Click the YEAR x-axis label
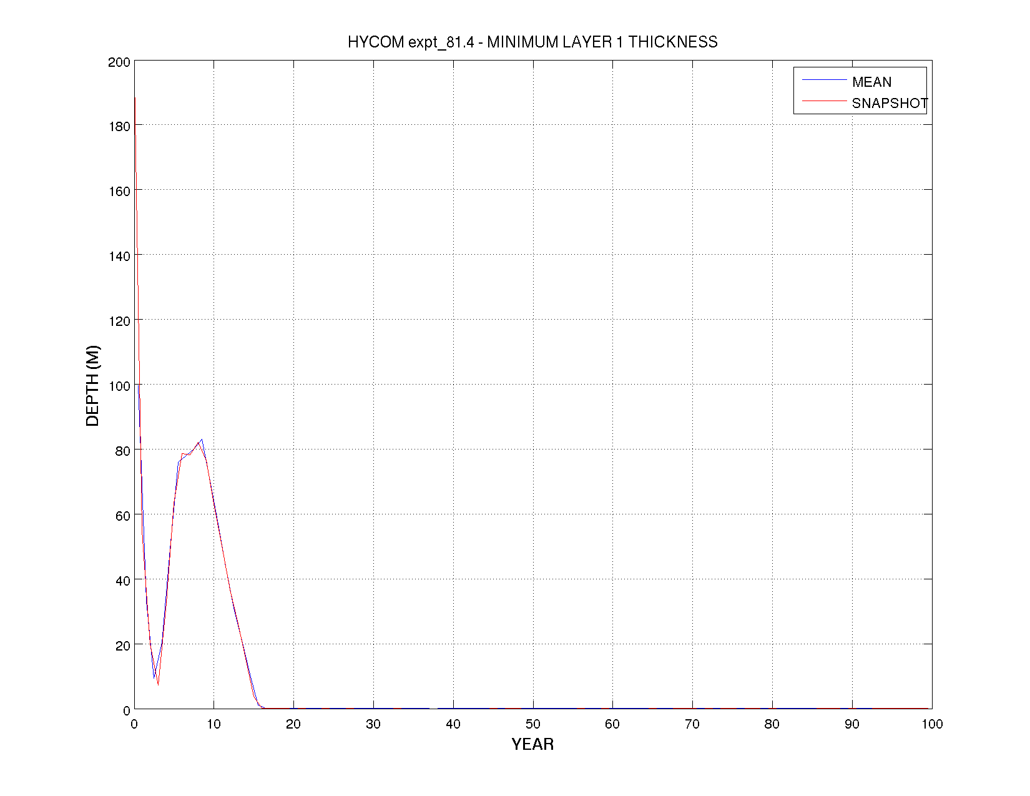The image size is (1030, 796). pyautogui.click(x=532, y=744)
